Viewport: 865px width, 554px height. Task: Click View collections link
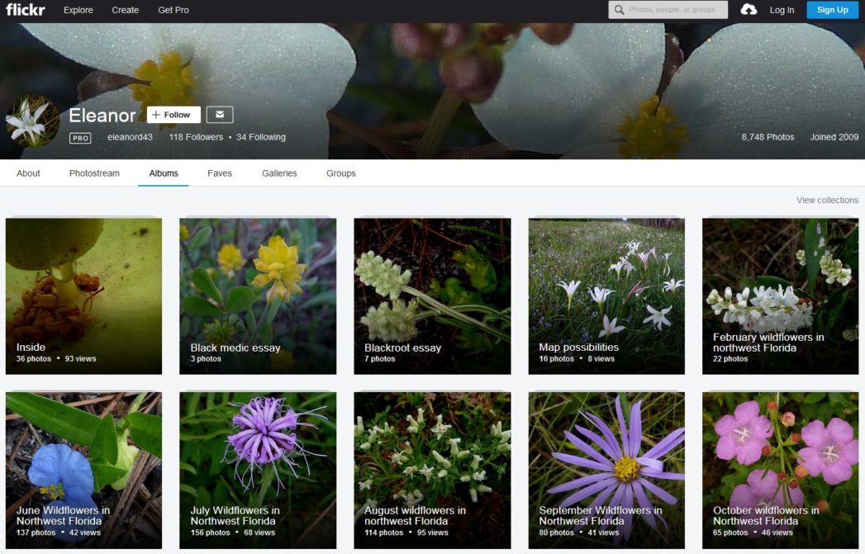827,200
